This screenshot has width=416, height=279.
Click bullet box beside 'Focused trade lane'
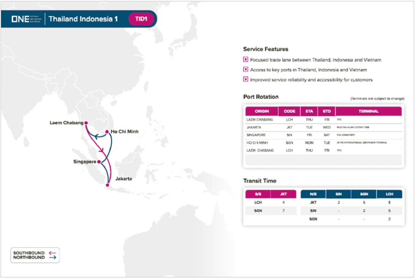245,60
